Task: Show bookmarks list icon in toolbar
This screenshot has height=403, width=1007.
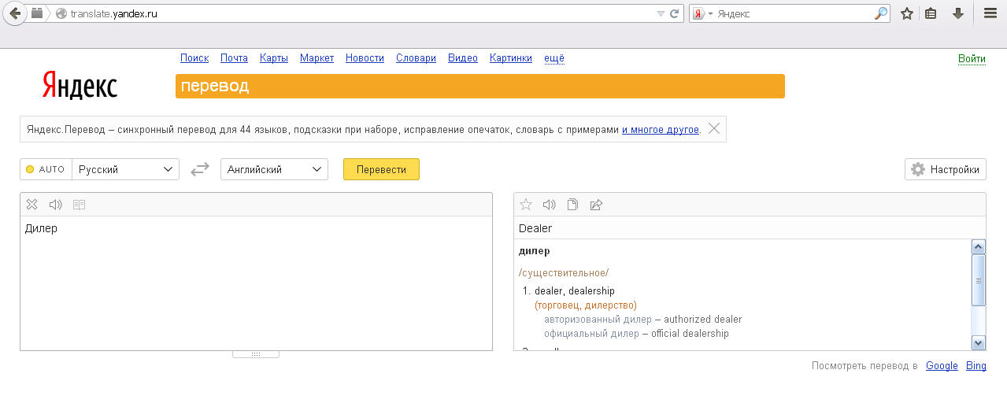Action: click(931, 13)
